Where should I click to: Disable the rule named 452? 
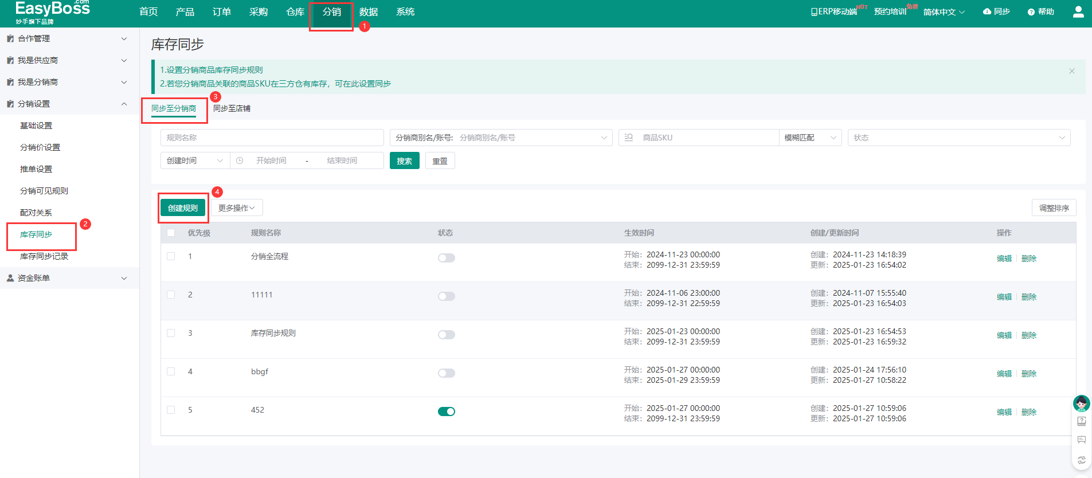click(x=446, y=412)
